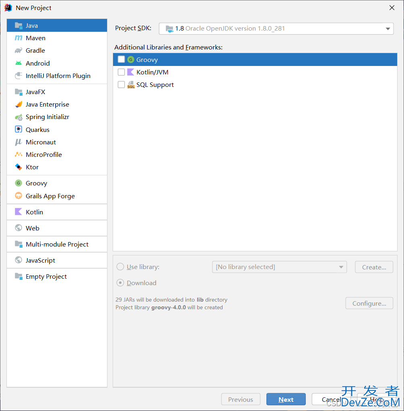Click the JavaFX label text
Screen dimensions: 404x411
click(35, 92)
